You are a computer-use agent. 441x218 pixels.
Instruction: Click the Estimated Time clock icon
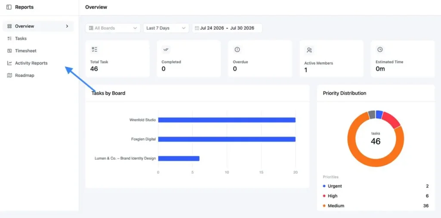380,50
